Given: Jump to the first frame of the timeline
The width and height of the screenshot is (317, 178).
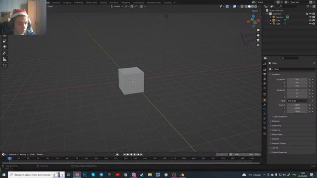Looking at the screenshot, I should click(124, 154).
